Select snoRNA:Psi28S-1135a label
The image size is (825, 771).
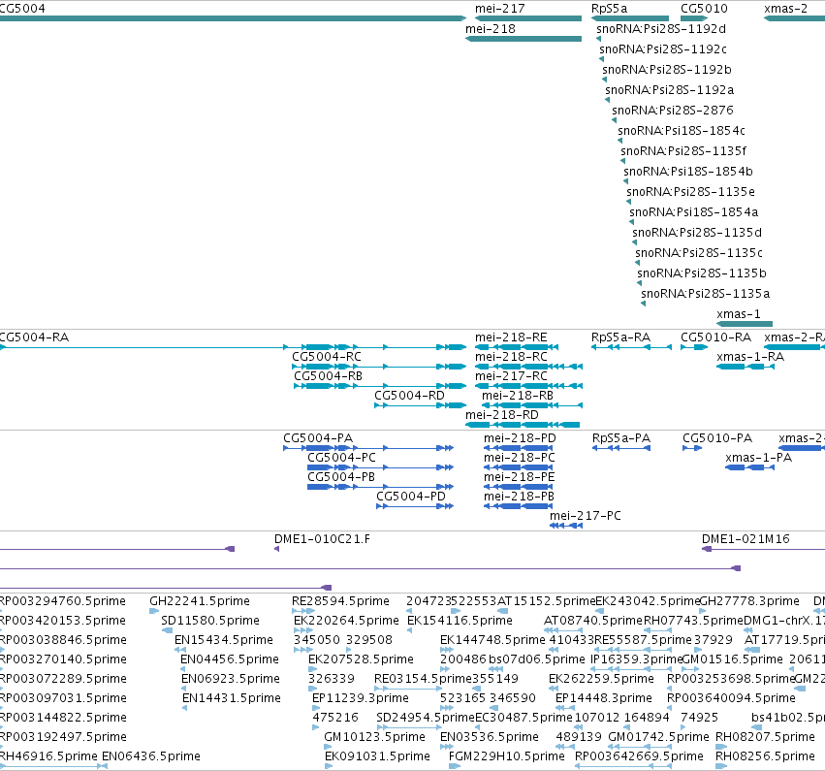tap(706, 294)
